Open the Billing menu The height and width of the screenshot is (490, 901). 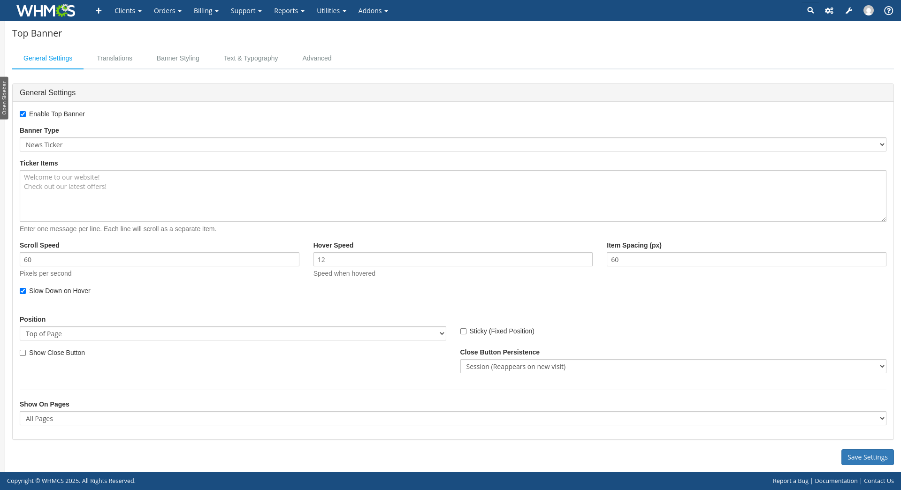click(206, 10)
